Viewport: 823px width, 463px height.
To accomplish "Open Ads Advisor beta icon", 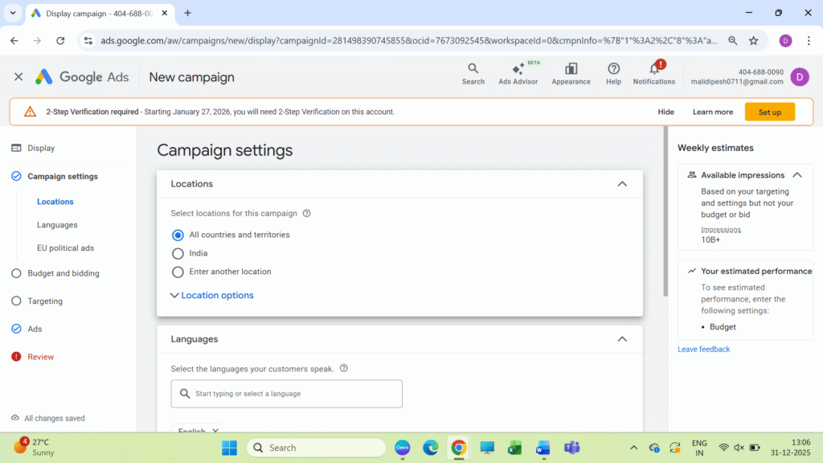I will pos(518,69).
